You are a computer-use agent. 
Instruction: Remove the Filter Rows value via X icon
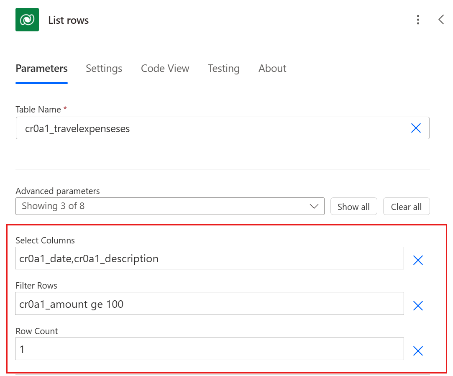point(417,306)
